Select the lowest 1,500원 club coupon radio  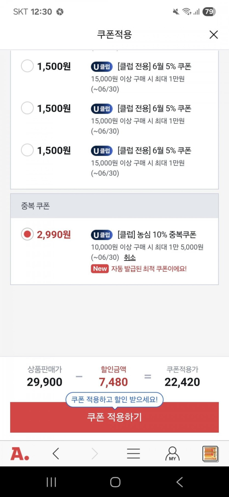click(x=27, y=150)
